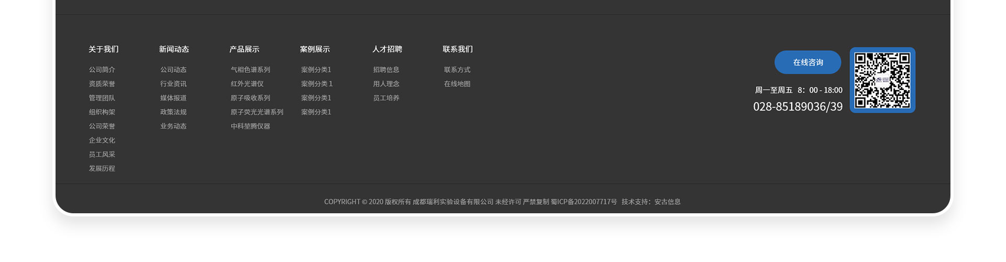This screenshot has height=262, width=1006.
Task: Click the 在线咨询 blue button
Action: [807, 62]
